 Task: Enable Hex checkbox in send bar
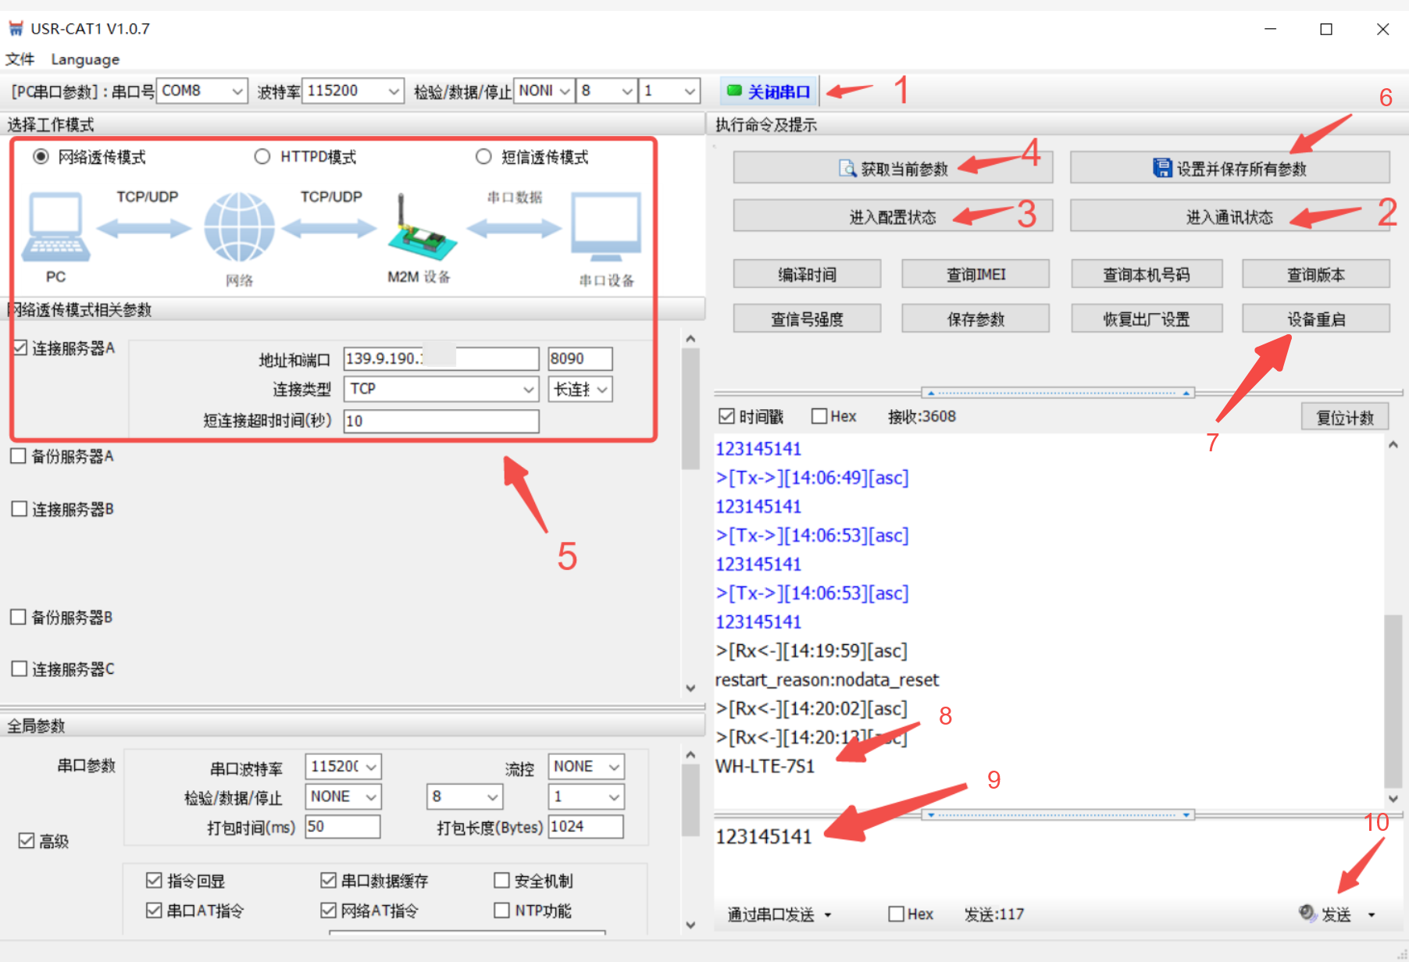click(897, 914)
